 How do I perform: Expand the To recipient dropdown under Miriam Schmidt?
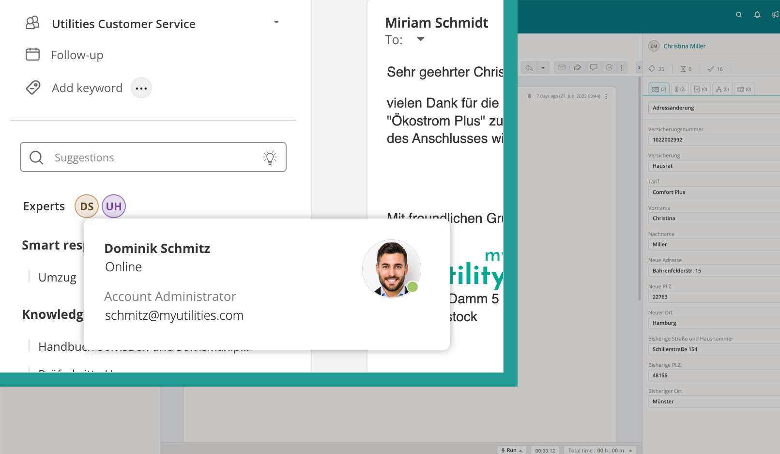[420, 39]
